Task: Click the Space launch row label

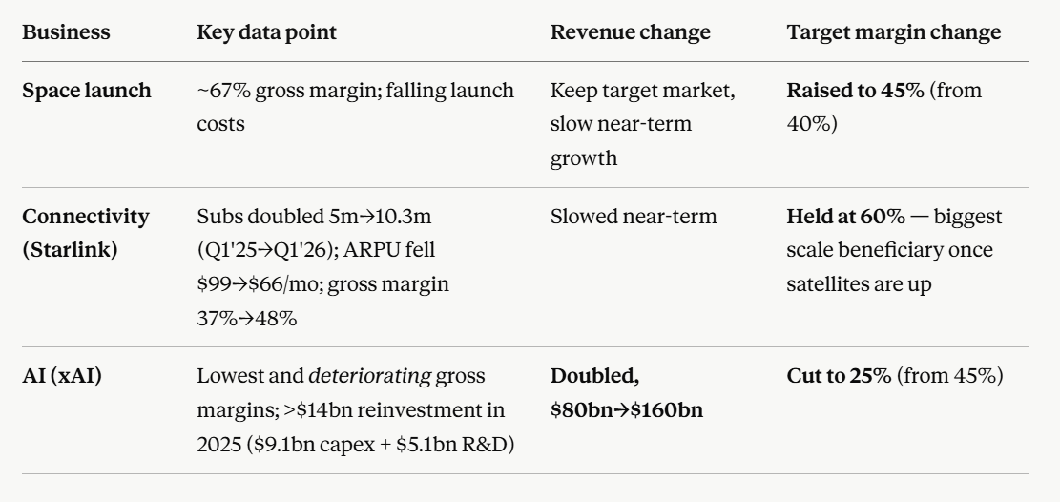Action: (x=87, y=90)
